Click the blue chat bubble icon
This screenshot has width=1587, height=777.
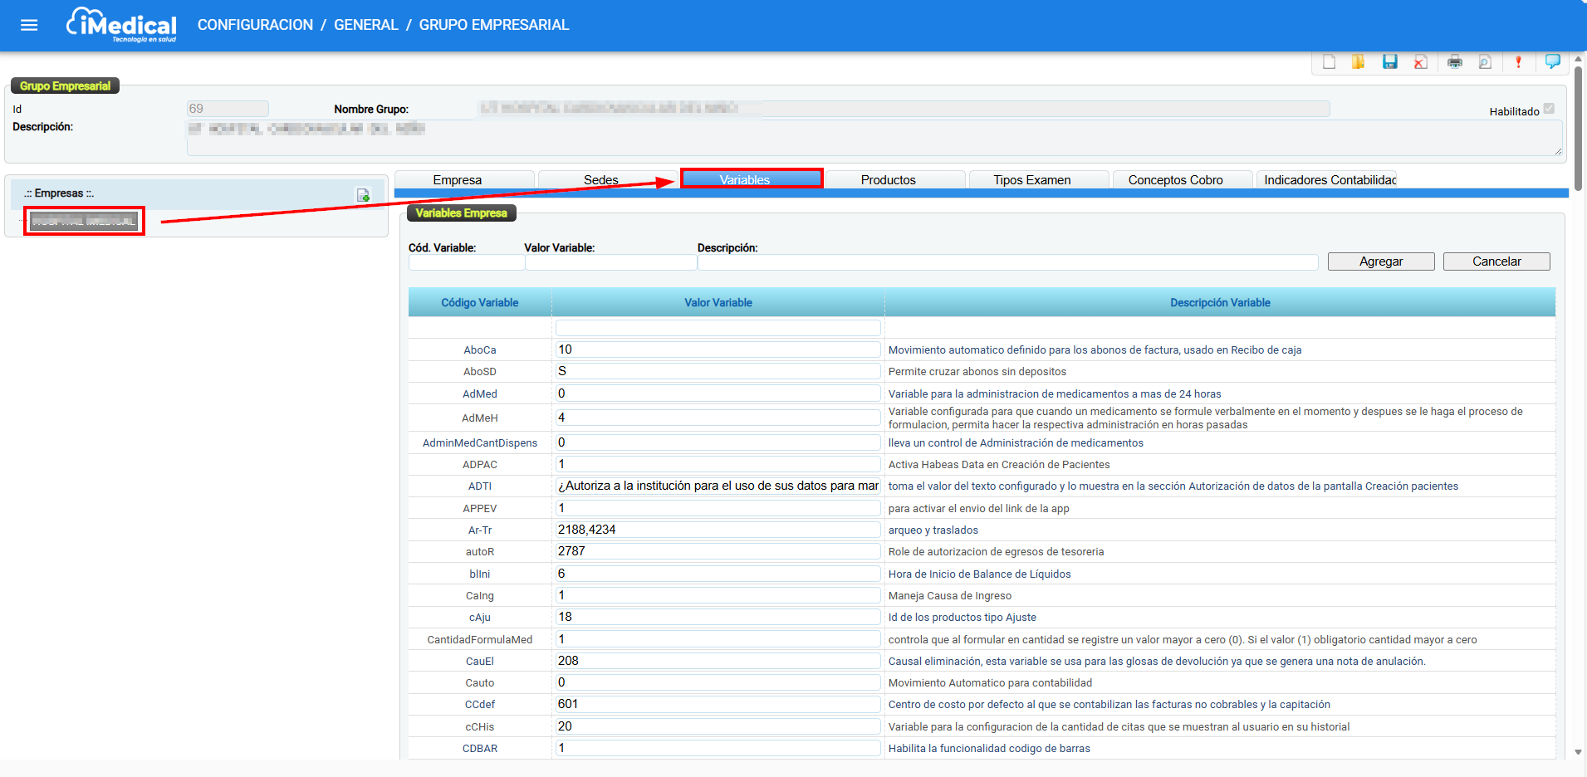coord(1551,61)
